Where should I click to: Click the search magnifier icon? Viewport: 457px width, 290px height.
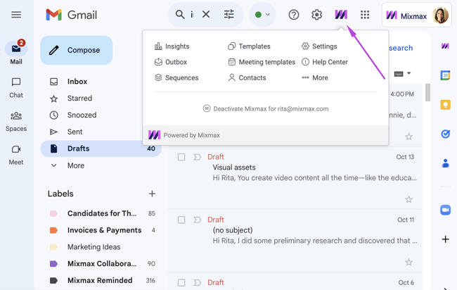[180, 14]
